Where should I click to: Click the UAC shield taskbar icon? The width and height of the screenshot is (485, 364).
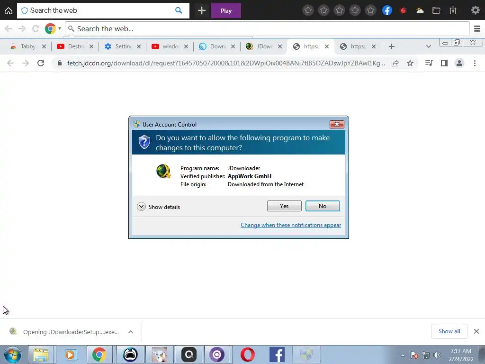tap(306, 355)
